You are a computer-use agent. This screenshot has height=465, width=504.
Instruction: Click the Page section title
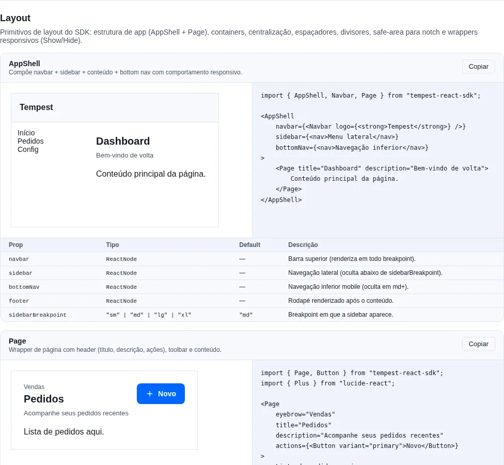click(18, 341)
